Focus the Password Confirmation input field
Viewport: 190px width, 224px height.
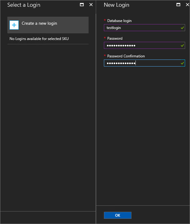(x=141, y=63)
